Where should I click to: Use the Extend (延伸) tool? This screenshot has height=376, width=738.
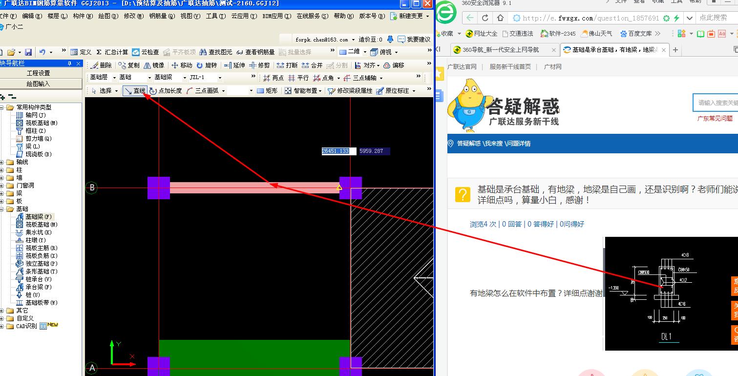(x=234, y=65)
